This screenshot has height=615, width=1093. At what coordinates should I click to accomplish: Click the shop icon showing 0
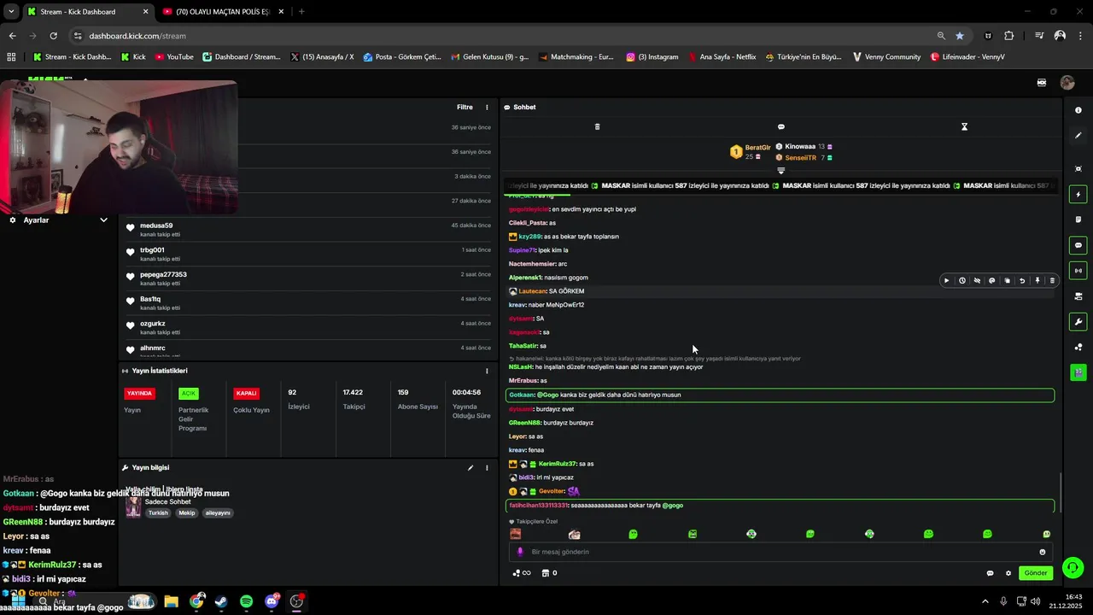point(550,573)
